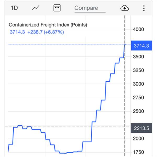Open the calendar date range picker
Screen dimensions: 157x157
tap(57, 8)
